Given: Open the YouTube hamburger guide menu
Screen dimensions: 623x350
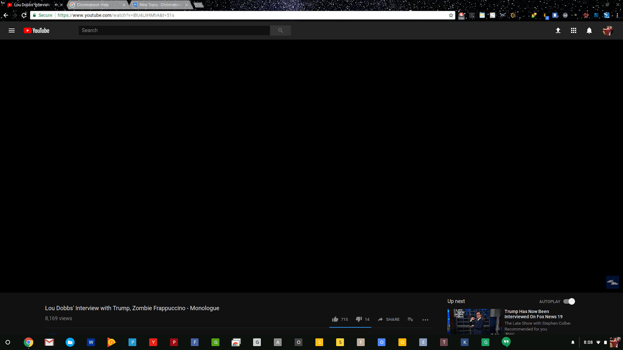Looking at the screenshot, I should [x=12, y=30].
